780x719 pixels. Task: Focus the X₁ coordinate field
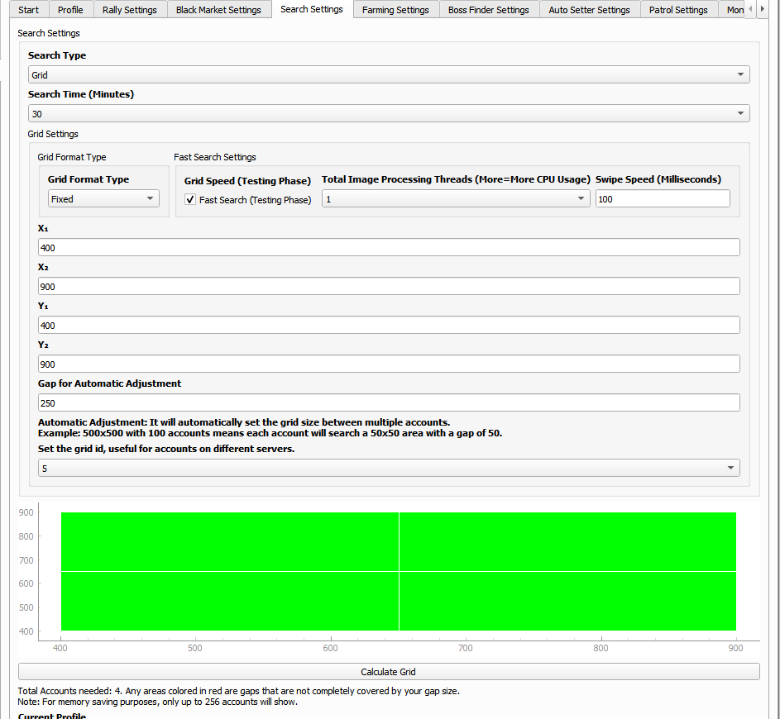pos(389,248)
